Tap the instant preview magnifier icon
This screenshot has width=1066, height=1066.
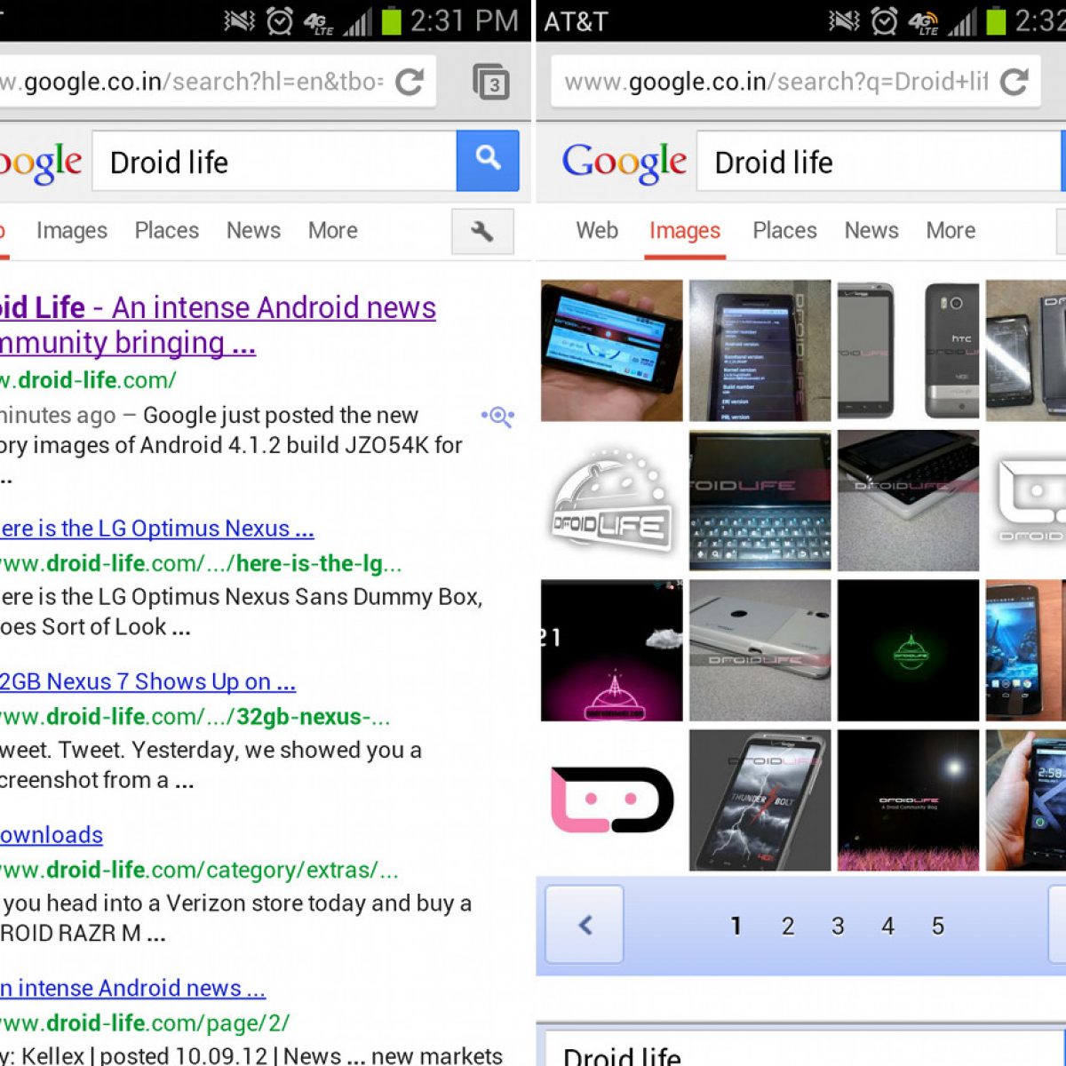coord(497,416)
